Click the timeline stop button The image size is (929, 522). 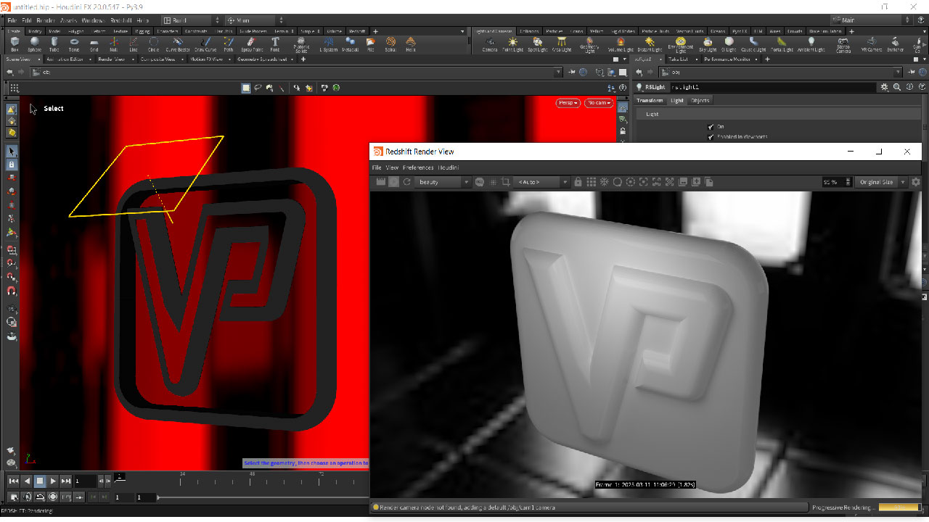click(40, 481)
